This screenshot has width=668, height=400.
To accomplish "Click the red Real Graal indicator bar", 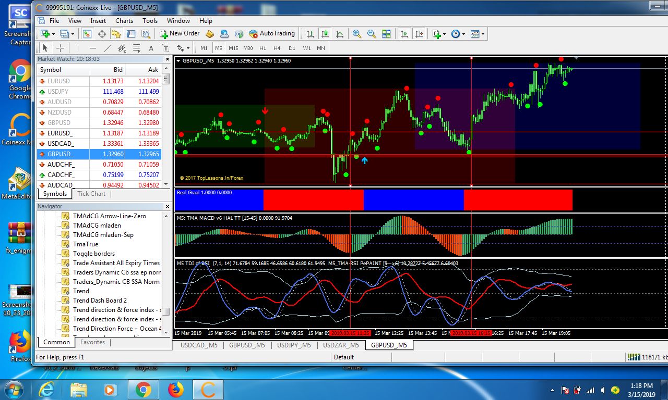I will click(x=313, y=199).
